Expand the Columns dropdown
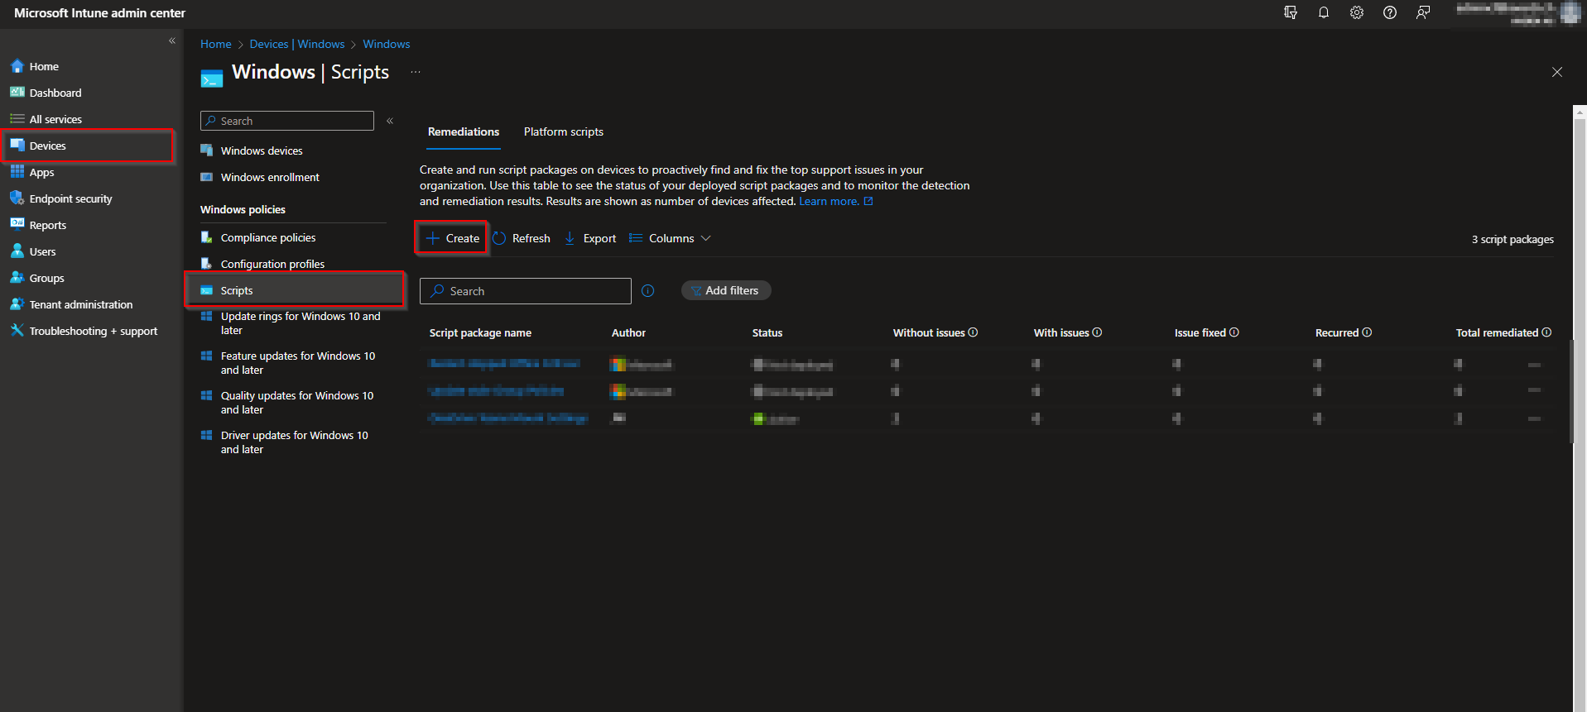 (x=670, y=238)
